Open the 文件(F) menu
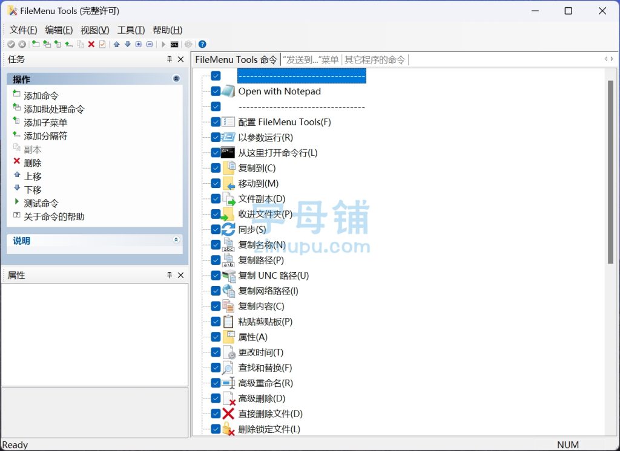620x451 pixels. [x=24, y=30]
